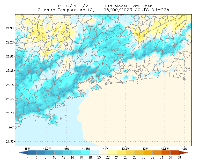The width and height of the screenshot is (207, 160).
Task: Click the colorbar value label 30
Action: click(144, 157)
